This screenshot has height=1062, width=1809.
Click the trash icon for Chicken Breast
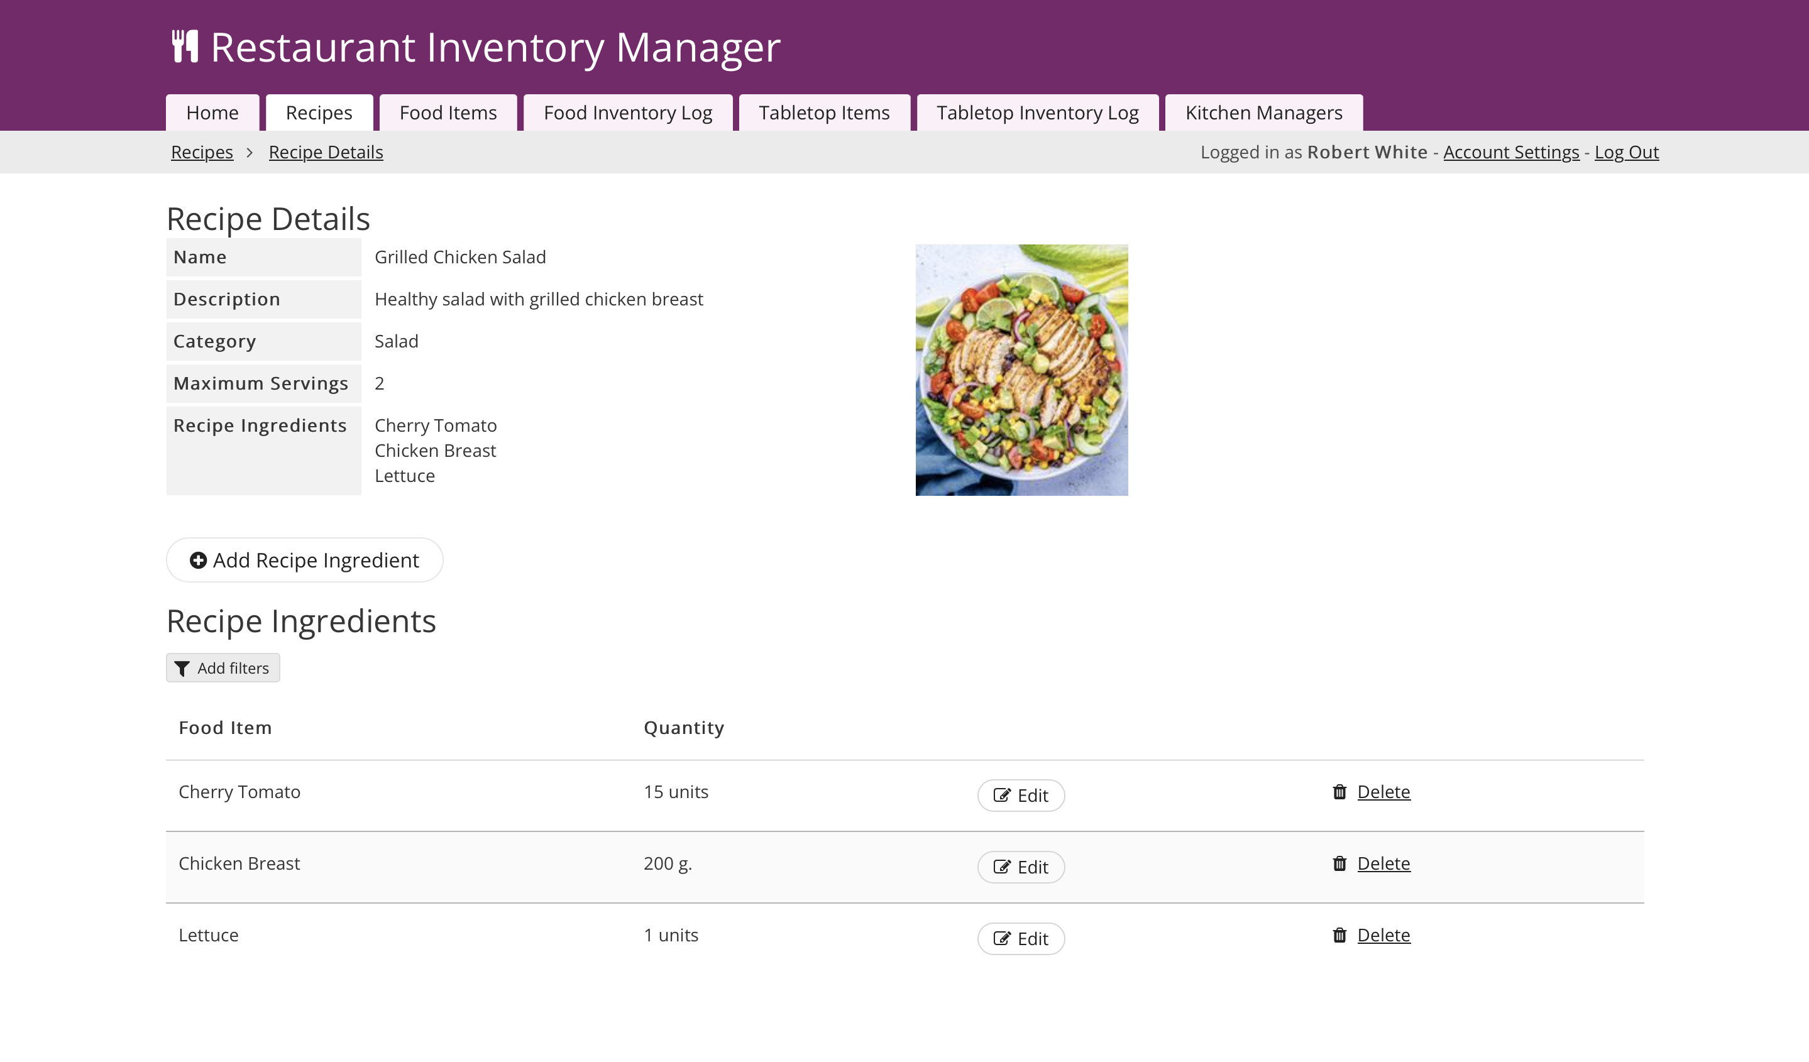pyautogui.click(x=1339, y=864)
